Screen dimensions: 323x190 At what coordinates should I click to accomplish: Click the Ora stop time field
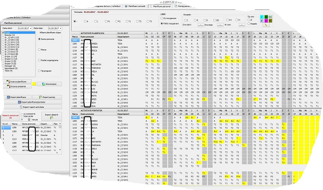(x=220, y=25)
